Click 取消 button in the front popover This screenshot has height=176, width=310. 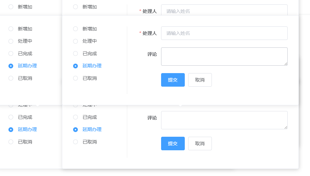pos(200,80)
